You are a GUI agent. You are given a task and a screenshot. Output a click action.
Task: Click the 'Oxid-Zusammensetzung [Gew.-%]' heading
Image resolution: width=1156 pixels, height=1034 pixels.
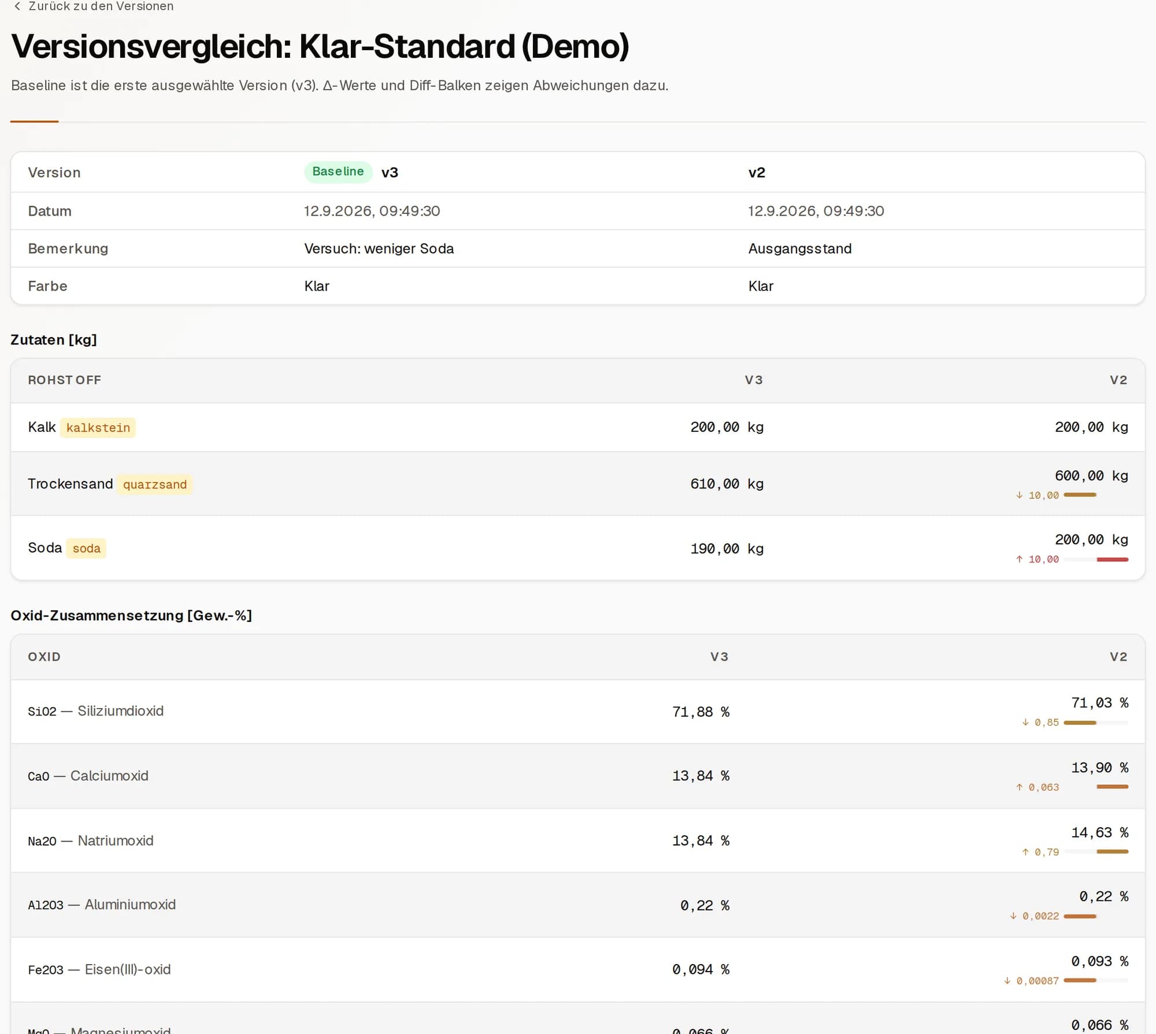click(x=131, y=616)
